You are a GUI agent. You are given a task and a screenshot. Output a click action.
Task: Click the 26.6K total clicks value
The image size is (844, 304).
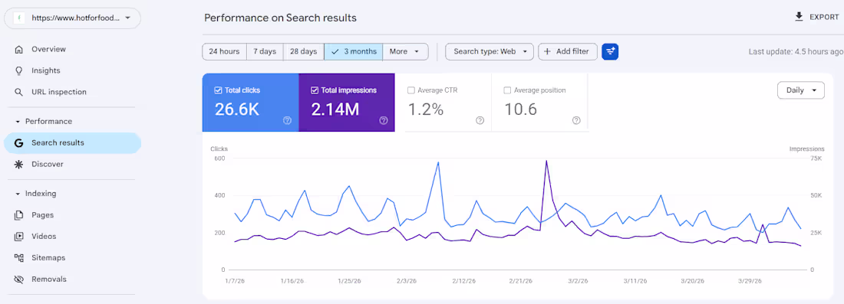pyautogui.click(x=237, y=110)
